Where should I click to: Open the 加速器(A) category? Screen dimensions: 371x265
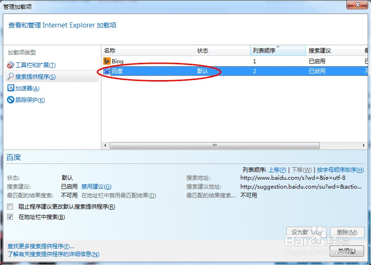click(x=27, y=88)
